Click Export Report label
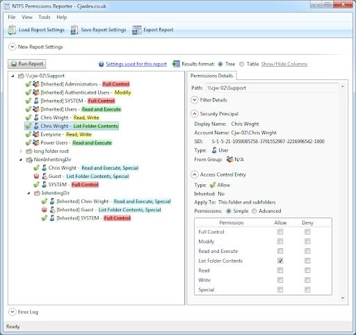This screenshot has width=356, height=335. [159, 30]
